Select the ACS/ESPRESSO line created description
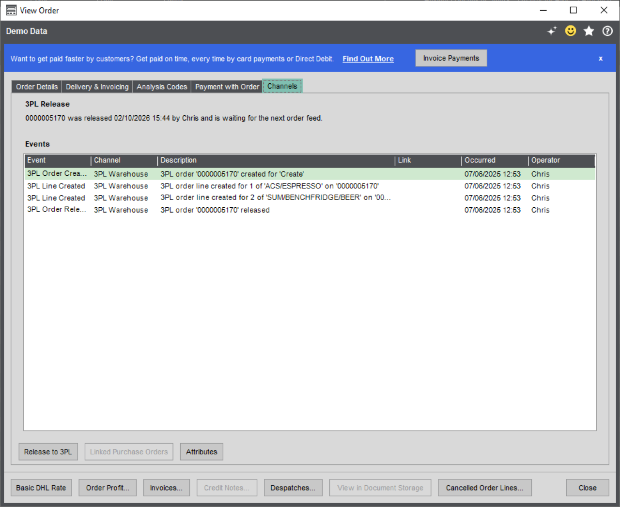This screenshot has width=620, height=507. (269, 186)
